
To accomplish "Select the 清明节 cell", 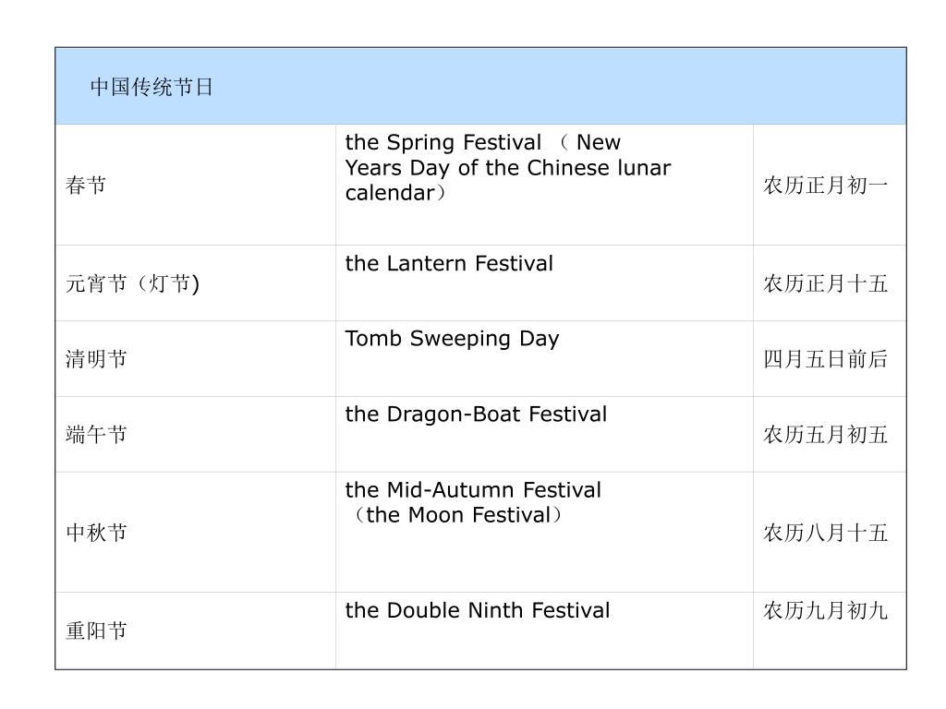I will 196,359.
